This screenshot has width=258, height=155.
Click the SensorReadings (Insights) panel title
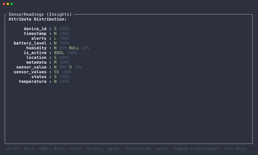(40, 14)
